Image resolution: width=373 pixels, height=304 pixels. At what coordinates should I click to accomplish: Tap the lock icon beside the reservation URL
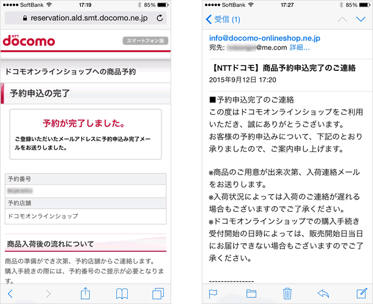click(24, 18)
